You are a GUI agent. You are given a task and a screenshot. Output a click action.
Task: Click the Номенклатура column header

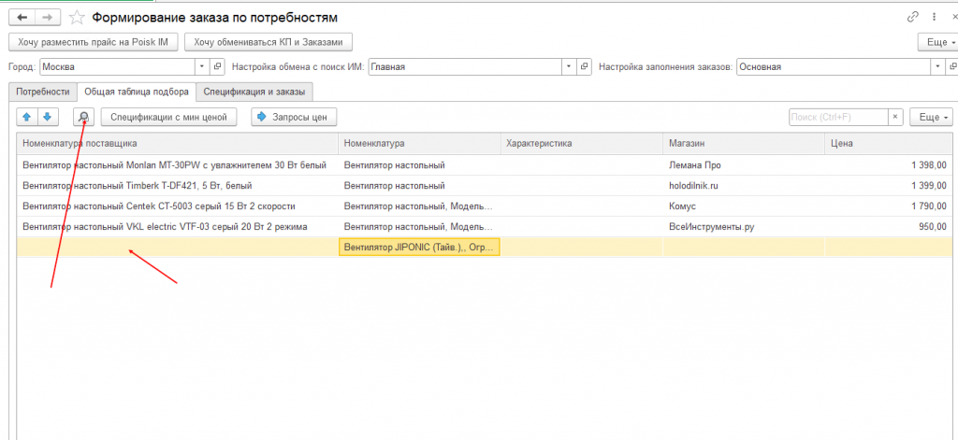point(419,144)
